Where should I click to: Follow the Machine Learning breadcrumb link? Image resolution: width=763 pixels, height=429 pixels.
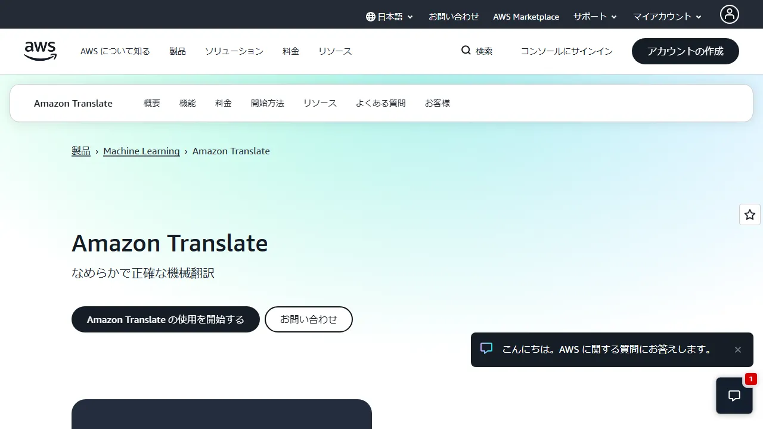[141, 151]
